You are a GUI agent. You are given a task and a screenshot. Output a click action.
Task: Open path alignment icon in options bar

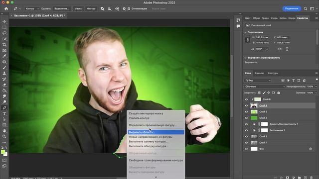click(110, 9)
